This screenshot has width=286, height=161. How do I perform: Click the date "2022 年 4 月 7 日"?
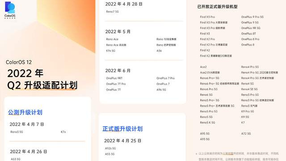click(x=27, y=124)
